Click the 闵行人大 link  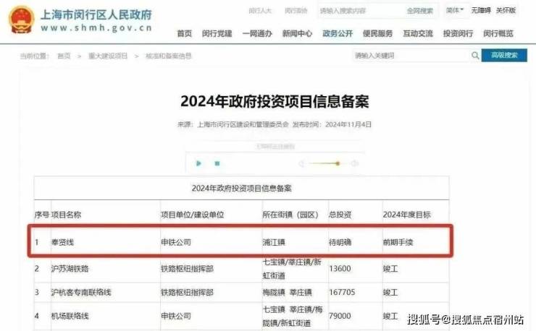click(260, 11)
